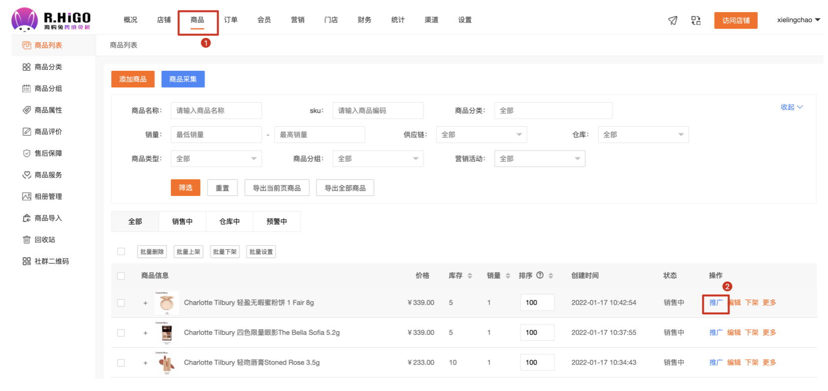Click the orange 添加商品 button
Screen dimensions: 828x391
133,79
